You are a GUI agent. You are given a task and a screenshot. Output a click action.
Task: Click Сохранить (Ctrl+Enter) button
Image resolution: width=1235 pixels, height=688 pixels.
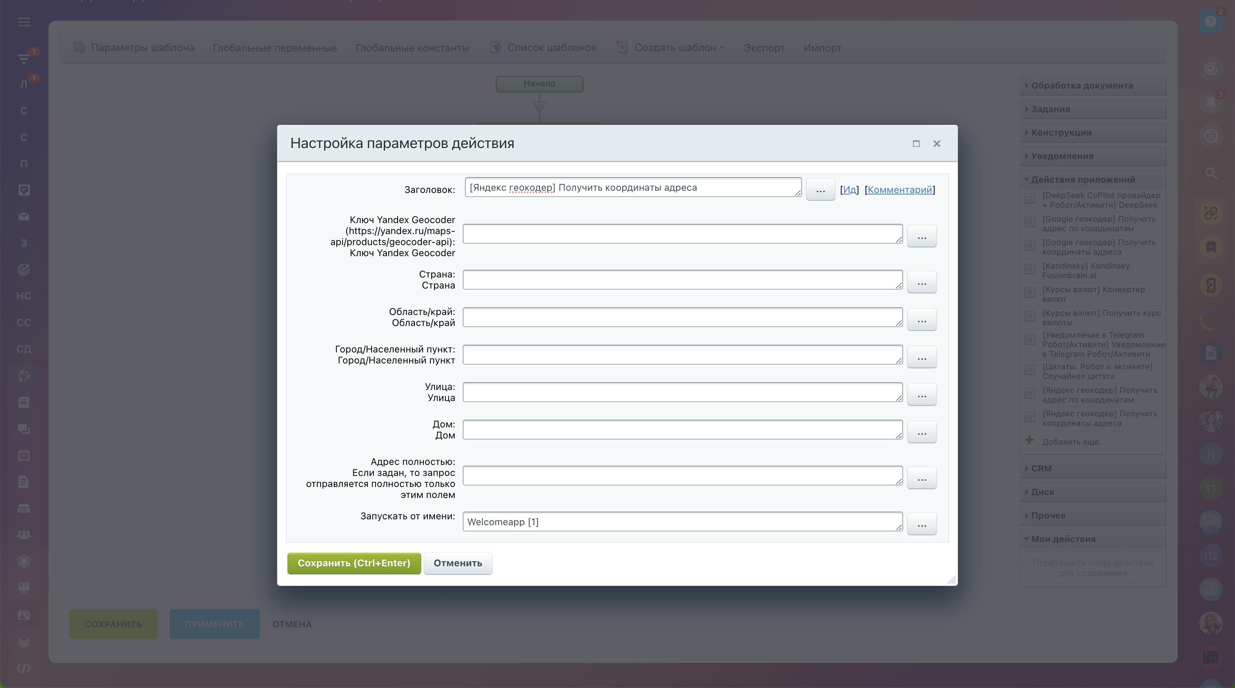pyautogui.click(x=354, y=563)
